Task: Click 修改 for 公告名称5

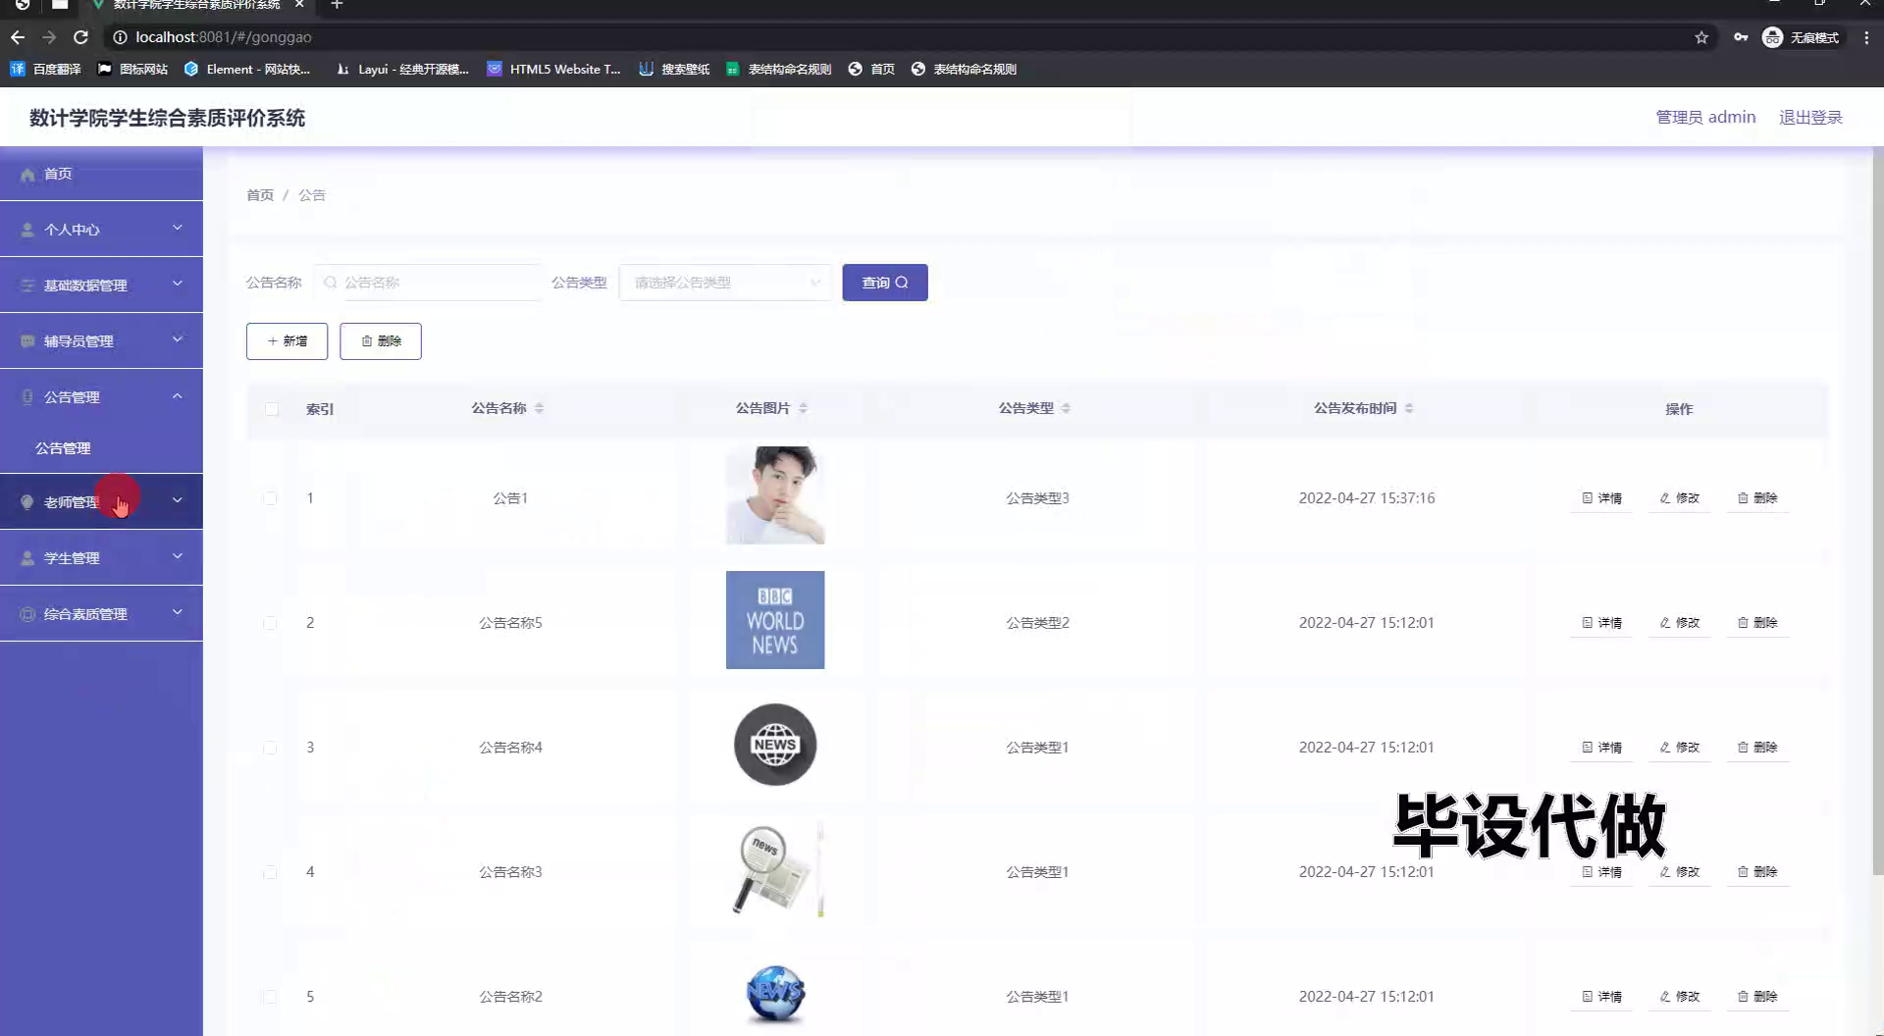Action: pos(1680,623)
